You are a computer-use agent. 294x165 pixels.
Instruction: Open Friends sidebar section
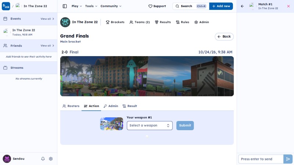(16, 45)
